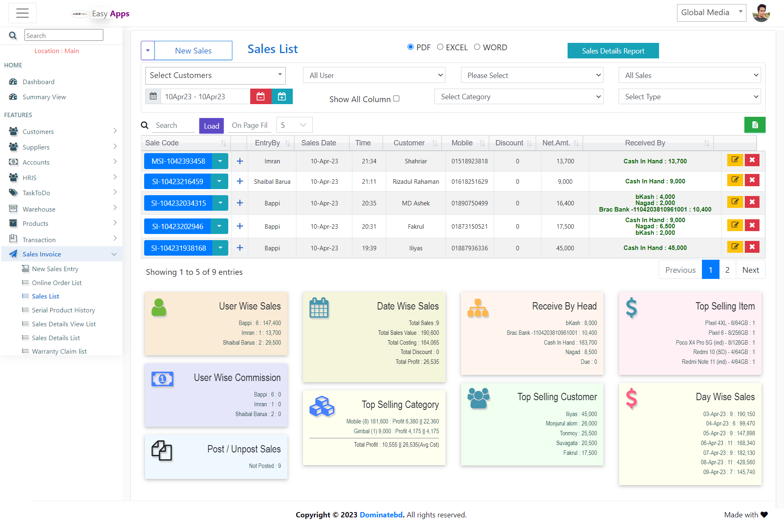Select the EXCEL export format

click(x=440, y=47)
